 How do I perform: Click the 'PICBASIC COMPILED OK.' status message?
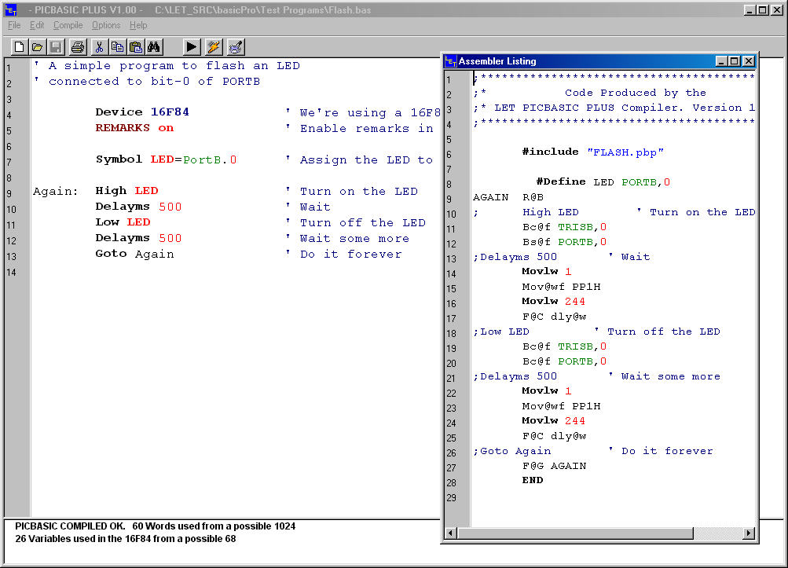click(x=70, y=526)
